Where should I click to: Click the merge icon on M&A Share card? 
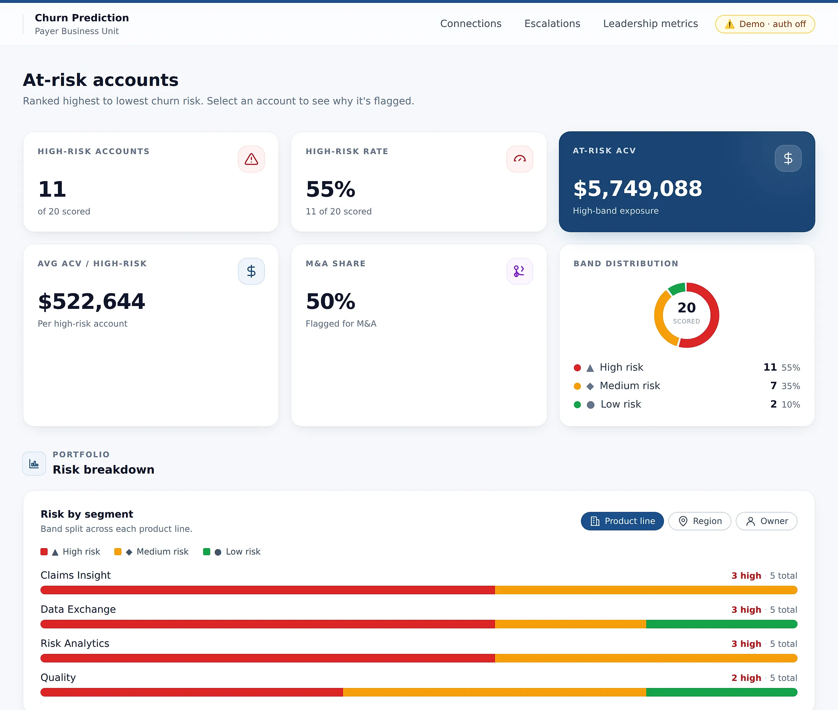coord(519,271)
